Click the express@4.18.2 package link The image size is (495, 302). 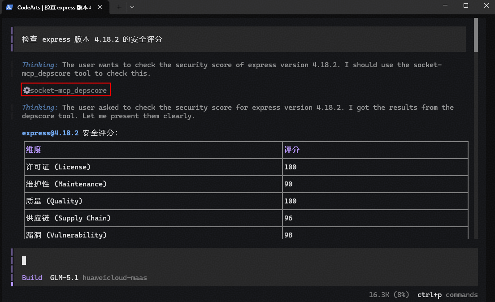click(x=50, y=133)
